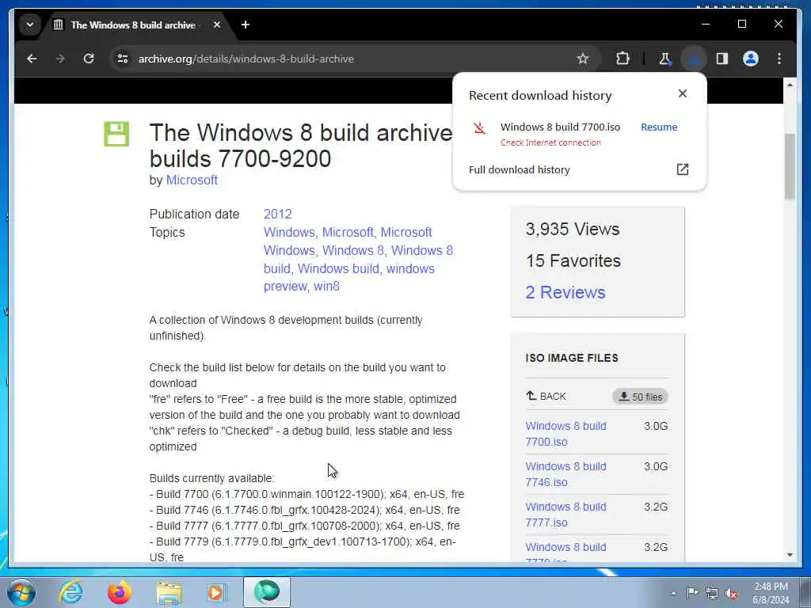The height and width of the screenshot is (608, 811).
Task: Open the Extensions puzzle icon
Action: pos(623,59)
